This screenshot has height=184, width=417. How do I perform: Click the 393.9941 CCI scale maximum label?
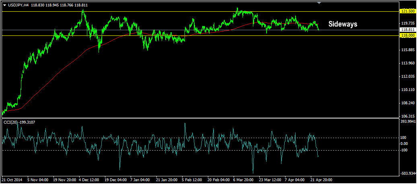[x=408, y=121]
